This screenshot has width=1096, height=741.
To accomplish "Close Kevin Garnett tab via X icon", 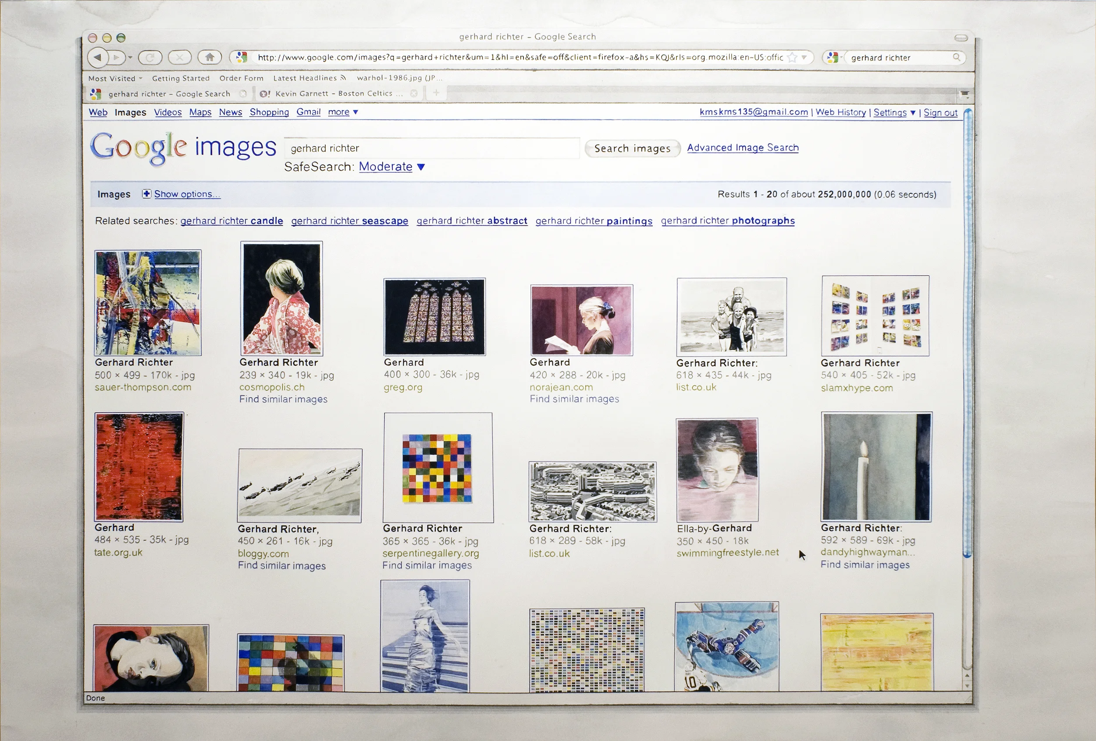I will coord(413,93).
